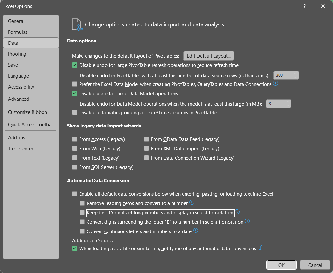Click info icon for letter "E" conversion option

point(247,221)
